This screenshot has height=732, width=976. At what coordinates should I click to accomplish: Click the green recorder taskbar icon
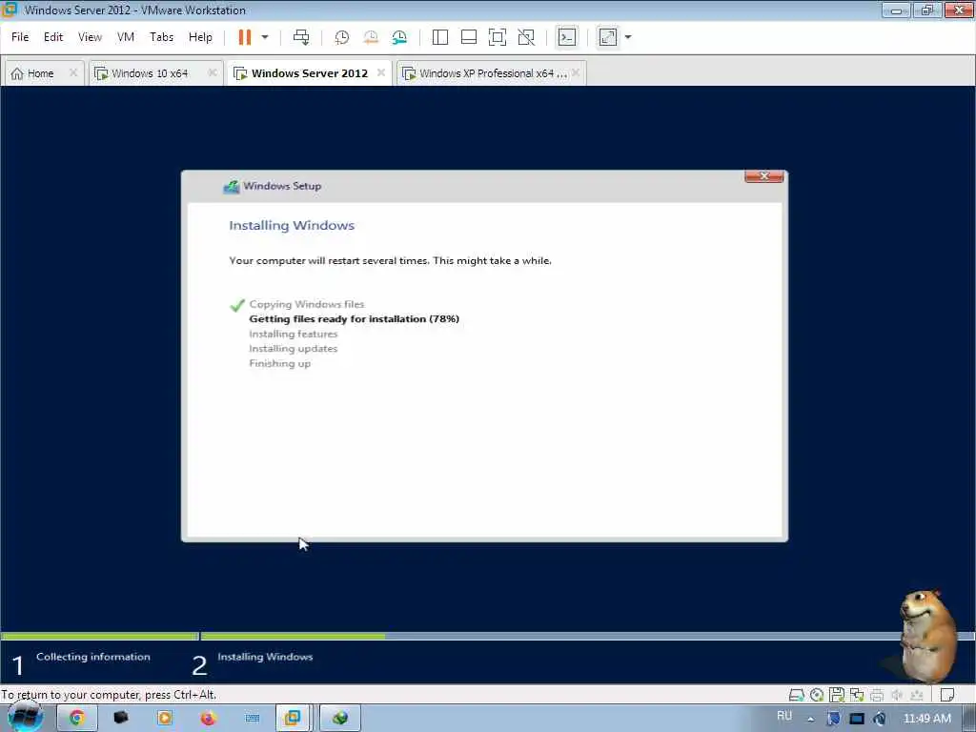click(340, 719)
